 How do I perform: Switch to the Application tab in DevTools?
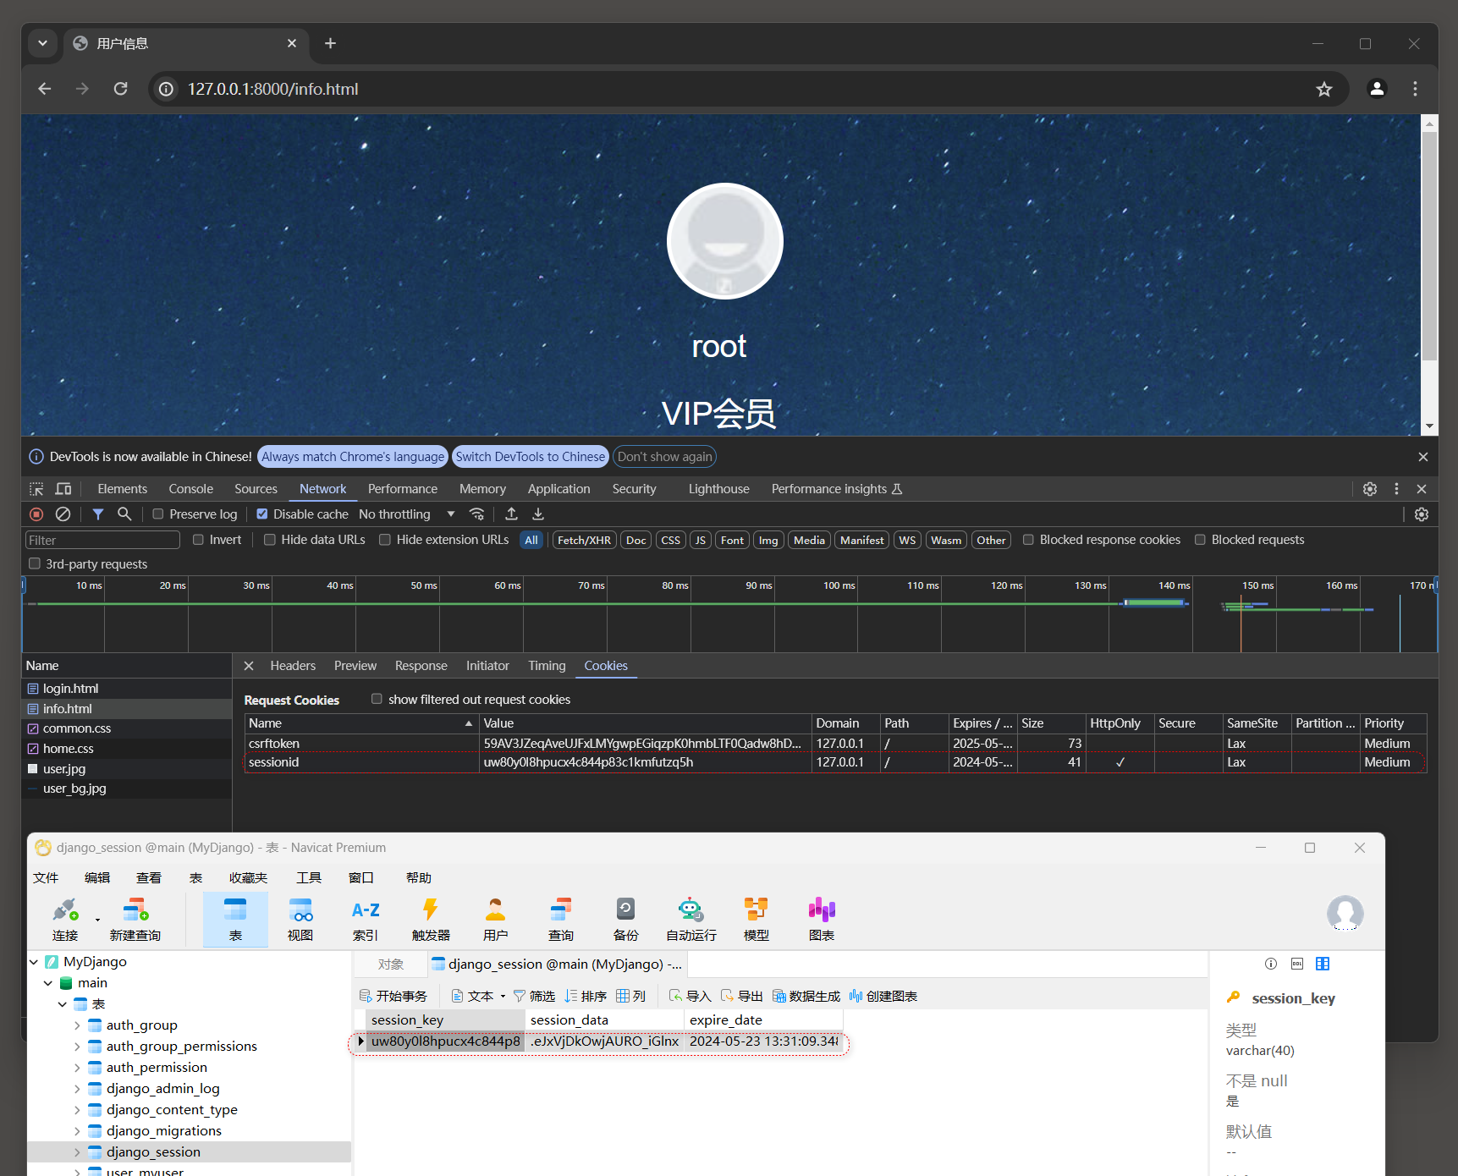pyautogui.click(x=559, y=489)
